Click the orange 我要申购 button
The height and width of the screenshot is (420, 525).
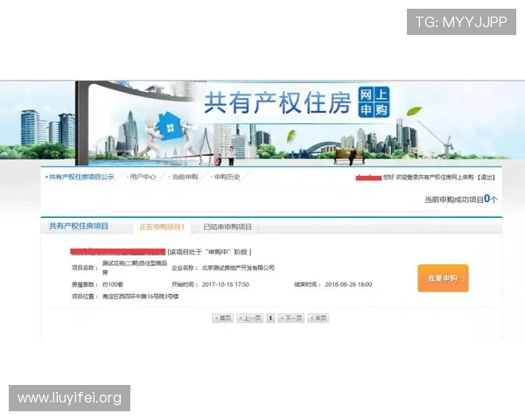pos(443,278)
